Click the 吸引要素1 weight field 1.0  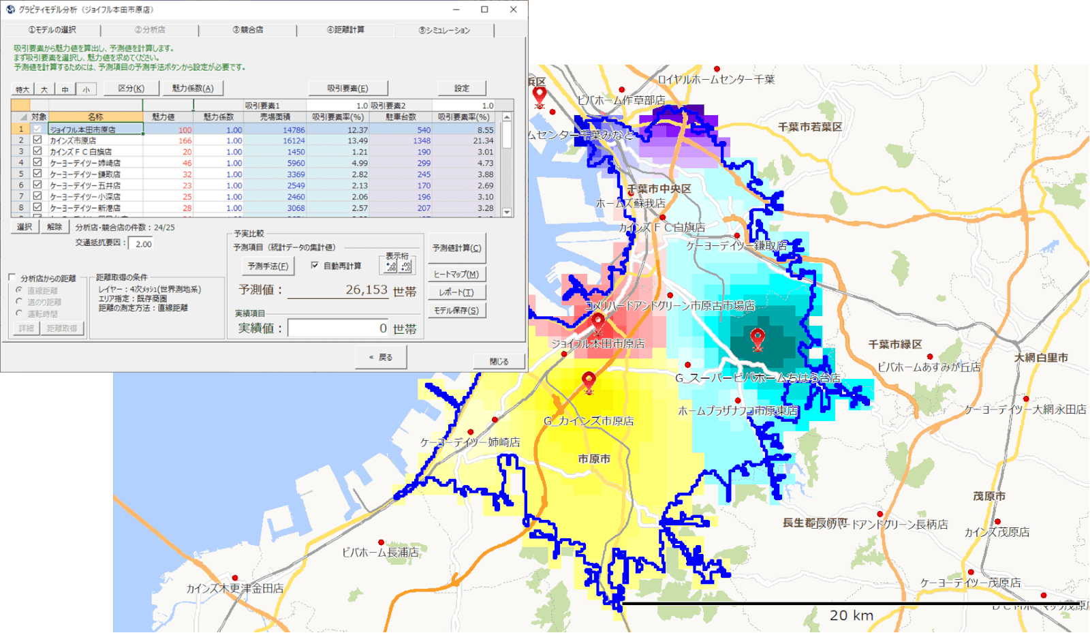337,106
